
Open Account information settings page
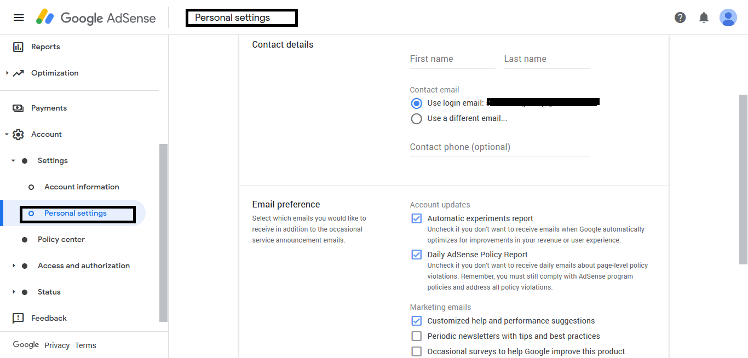(x=82, y=187)
